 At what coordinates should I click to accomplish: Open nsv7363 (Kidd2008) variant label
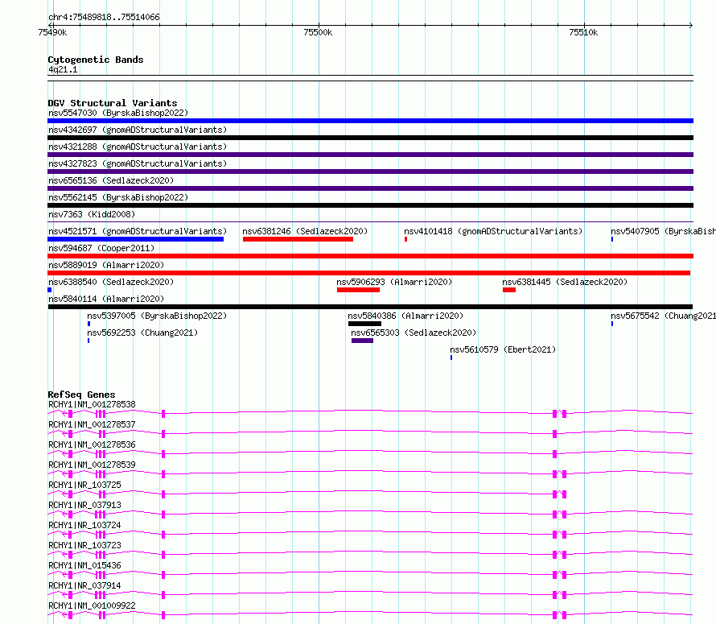pos(92,214)
